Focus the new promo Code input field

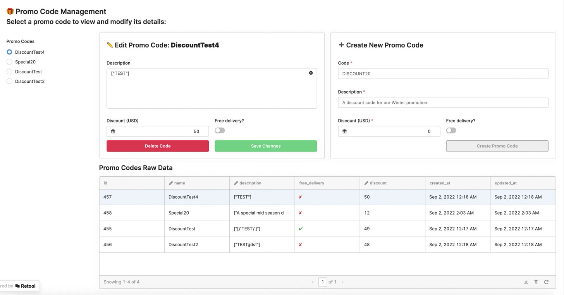[443, 73]
